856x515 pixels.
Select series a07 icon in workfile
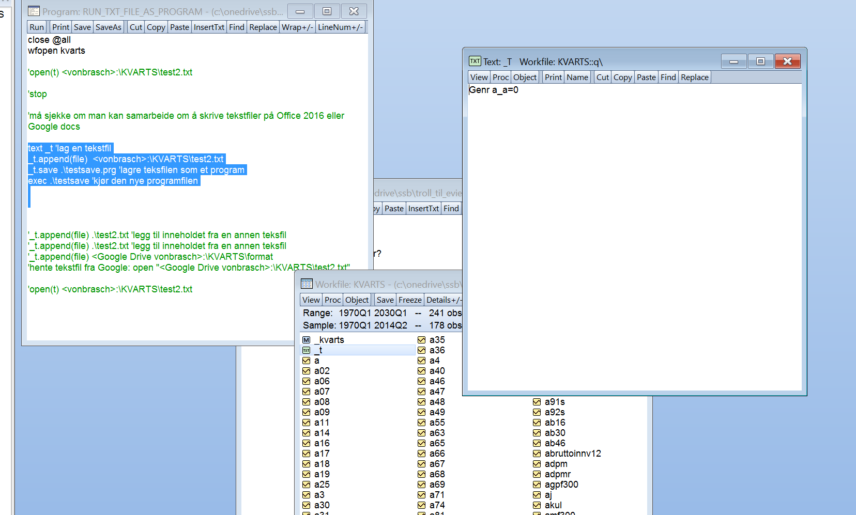pyautogui.click(x=307, y=392)
